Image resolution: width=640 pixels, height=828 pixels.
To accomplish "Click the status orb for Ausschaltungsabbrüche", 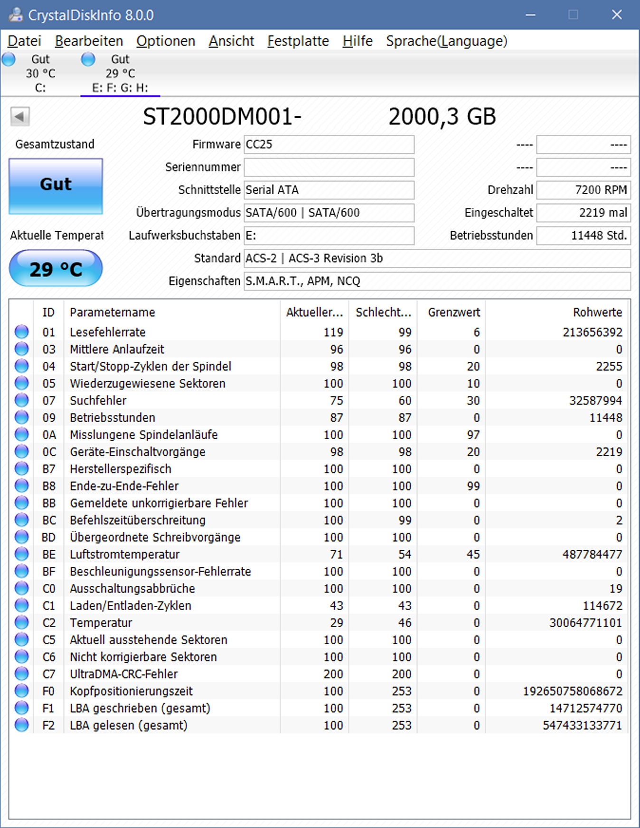I will pos(21,588).
